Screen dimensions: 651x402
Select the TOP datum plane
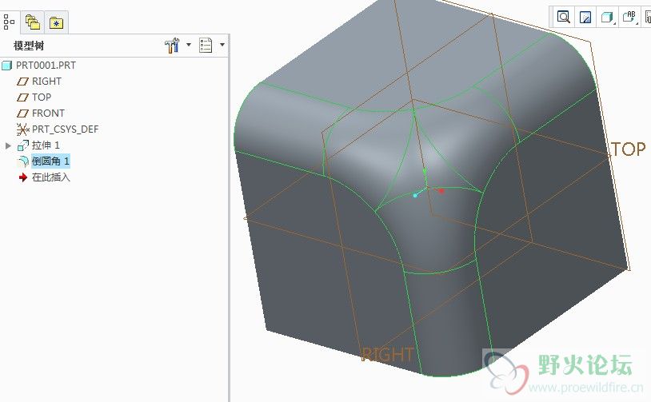pyautogui.click(x=42, y=97)
